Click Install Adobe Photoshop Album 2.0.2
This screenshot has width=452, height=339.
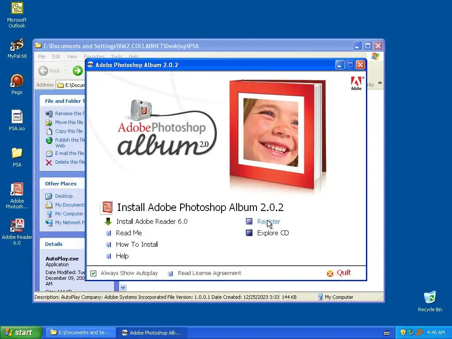coord(200,207)
